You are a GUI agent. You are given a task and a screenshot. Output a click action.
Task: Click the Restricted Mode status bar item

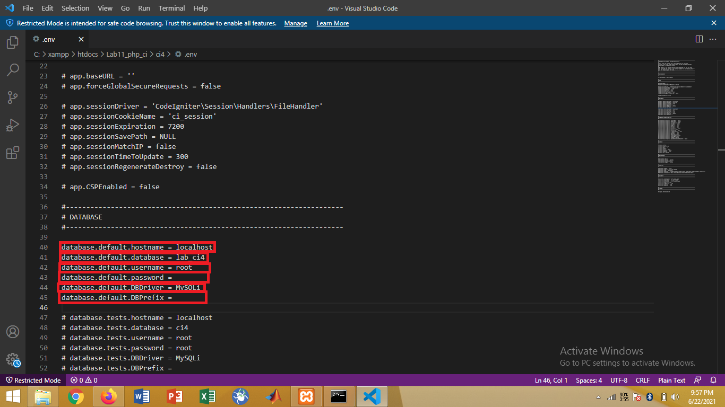click(33, 380)
